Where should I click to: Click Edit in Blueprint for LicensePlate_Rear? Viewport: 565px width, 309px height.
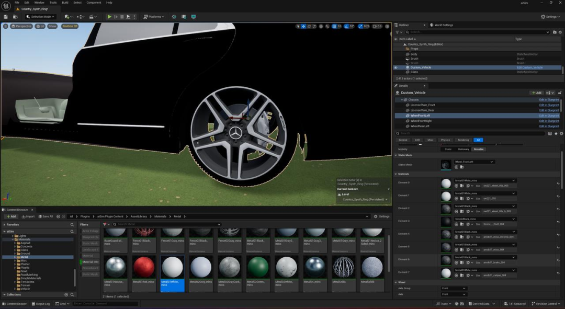[549, 110]
